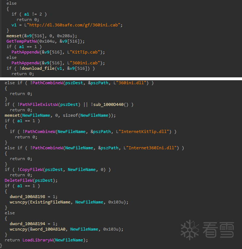Click PathCombineW on the InternetKitTip.dll line
The width and height of the screenshot is (242, 249).
click(x=40, y=132)
